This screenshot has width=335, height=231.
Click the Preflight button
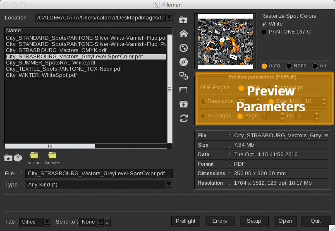click(185, 221)
